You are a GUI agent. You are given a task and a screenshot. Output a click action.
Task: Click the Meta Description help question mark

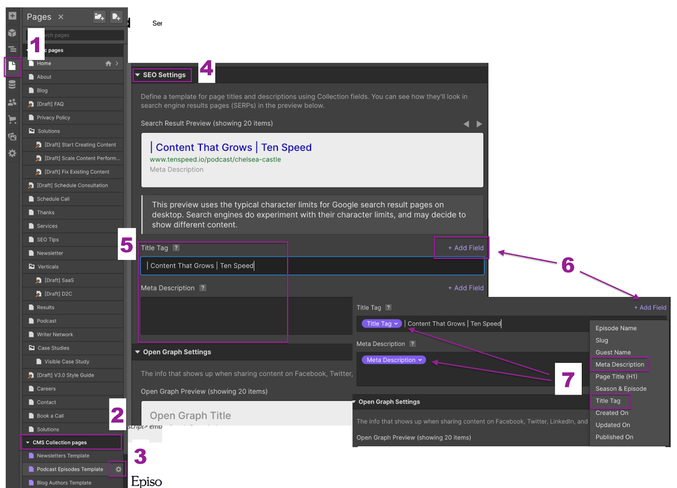[203, 288]
